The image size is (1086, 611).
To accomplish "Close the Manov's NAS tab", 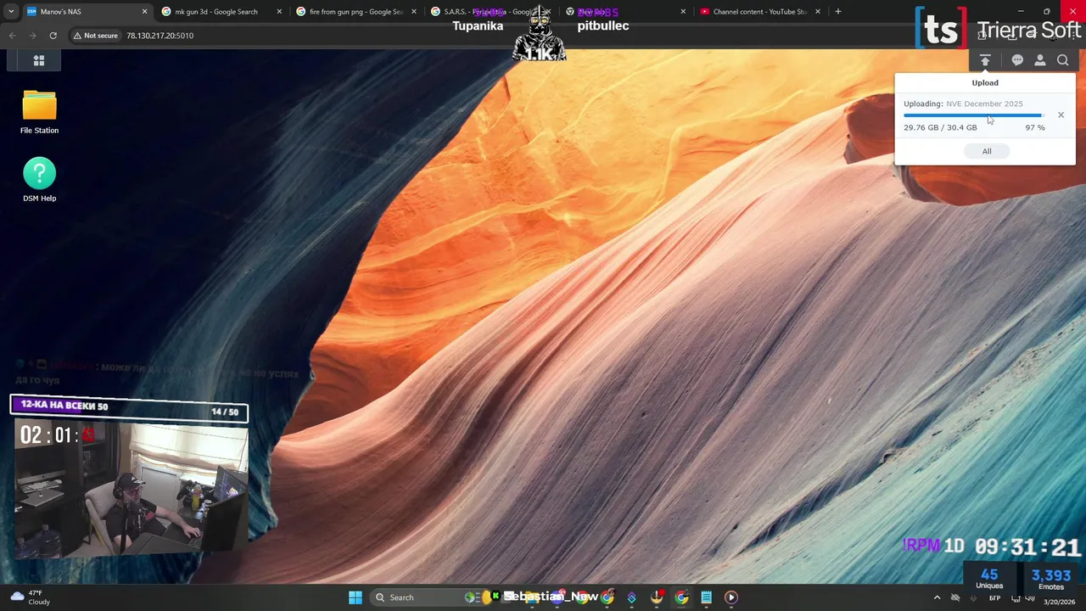I will (x=144, y=12).
